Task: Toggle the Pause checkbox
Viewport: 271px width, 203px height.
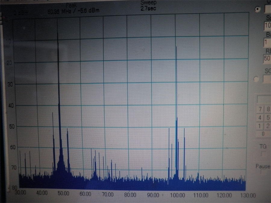Action: (263, 173)
